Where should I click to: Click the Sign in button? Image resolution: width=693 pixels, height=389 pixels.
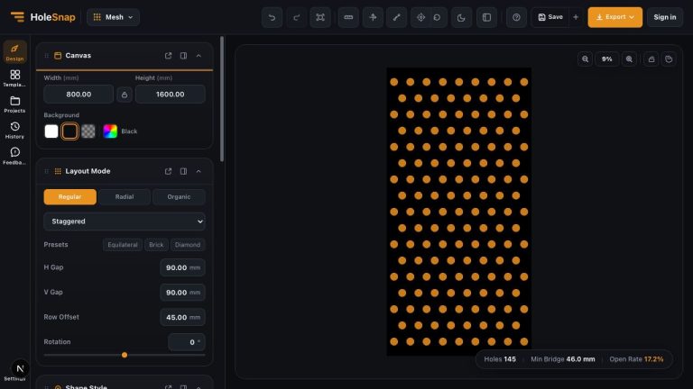coord(665,17)
